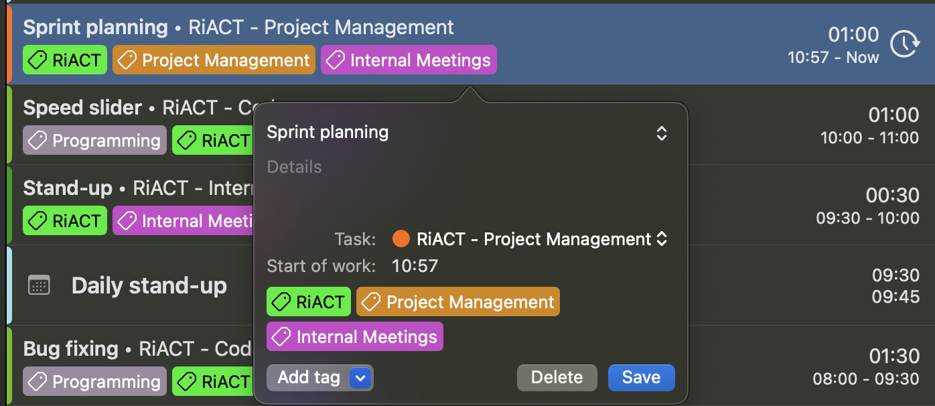Click the Internal Meetings tag in header row
935x406 pixels.
pos(409,60)
